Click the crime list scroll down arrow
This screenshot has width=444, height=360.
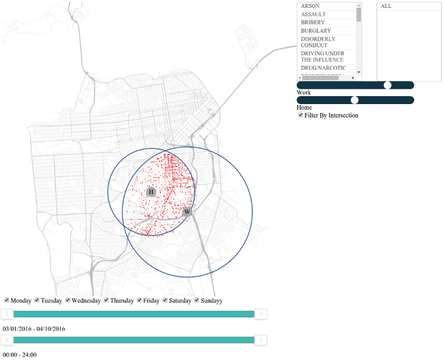click(x=359, y=72)
